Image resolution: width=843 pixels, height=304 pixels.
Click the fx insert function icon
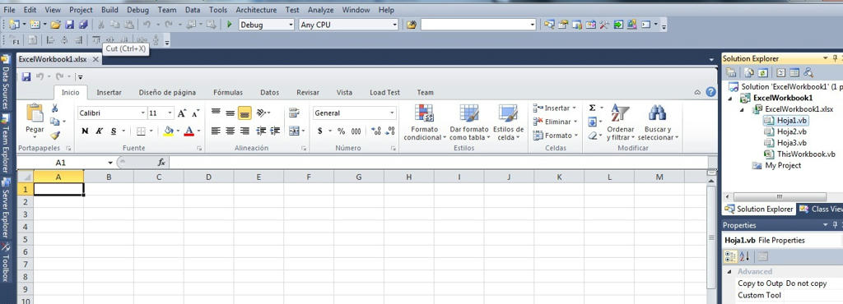point(161,163)
